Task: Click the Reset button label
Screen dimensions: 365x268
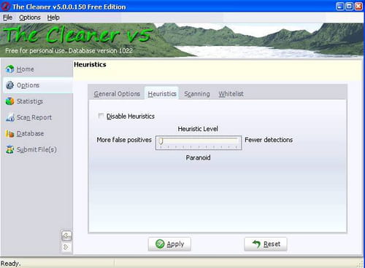Action: click(272, 244)
